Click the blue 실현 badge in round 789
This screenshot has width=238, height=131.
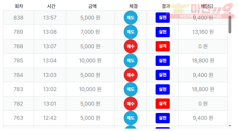pyautogui.click(x=162, y=32)
